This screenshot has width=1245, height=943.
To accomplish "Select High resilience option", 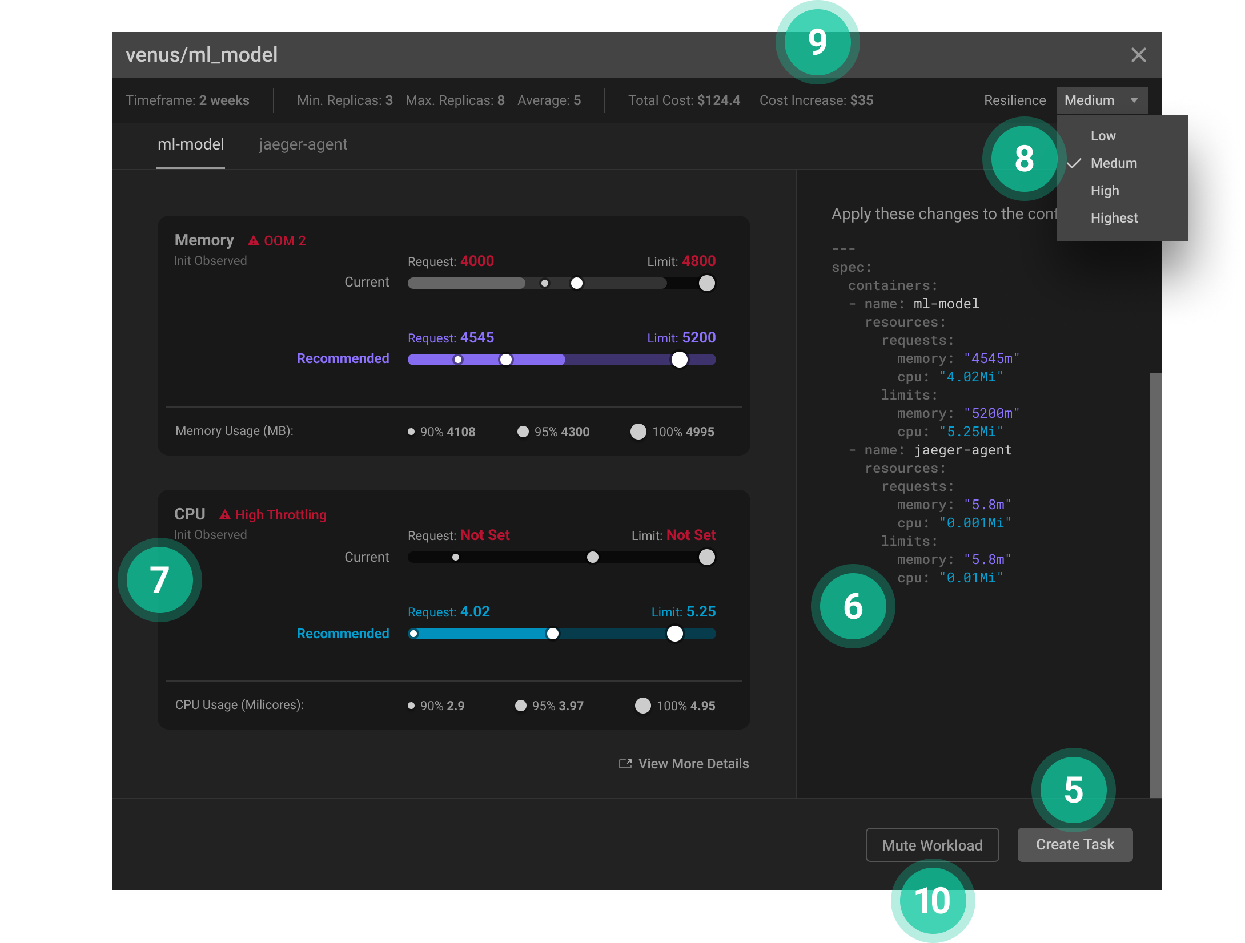I will click(x=1105, y=191).
